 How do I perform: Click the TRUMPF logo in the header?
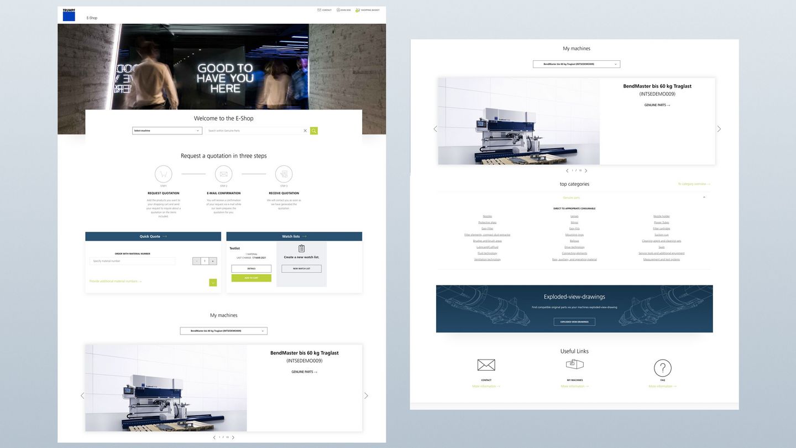pyautogui.click(x=69, y=15)
